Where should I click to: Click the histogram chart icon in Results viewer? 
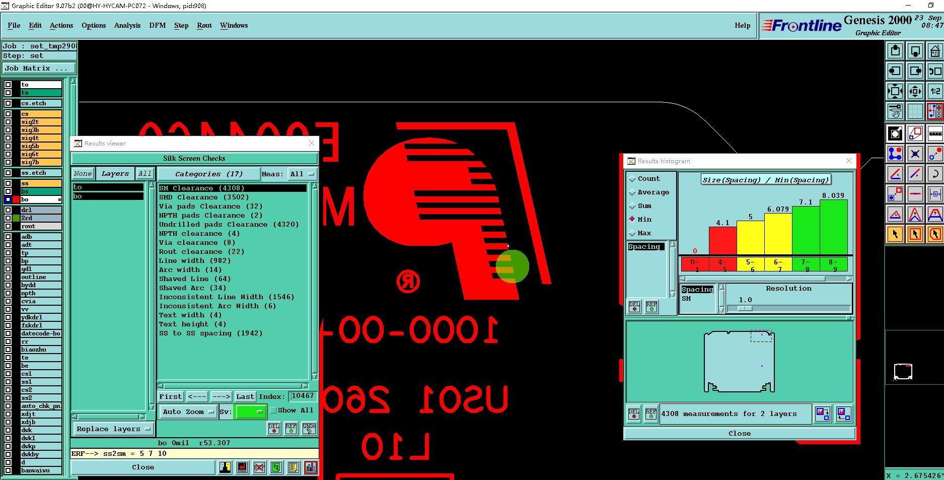pos(311,467)
